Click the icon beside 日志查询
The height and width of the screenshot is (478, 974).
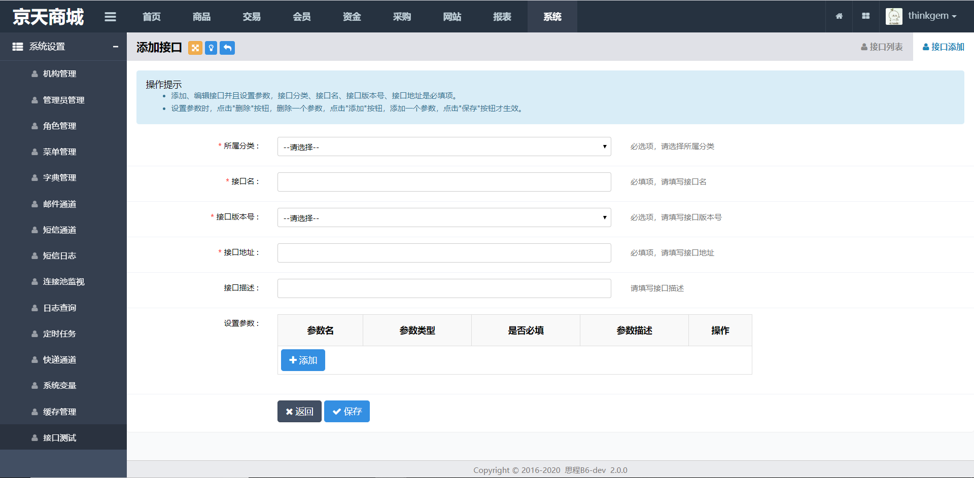tap(34, 308)
